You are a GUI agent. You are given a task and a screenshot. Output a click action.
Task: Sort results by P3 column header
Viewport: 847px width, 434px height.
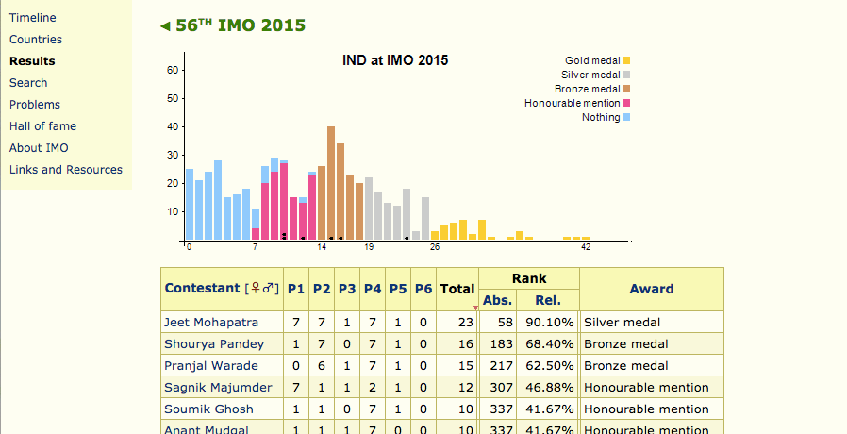point(347,290)
